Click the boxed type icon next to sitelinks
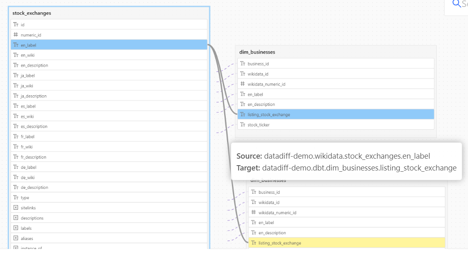This screenshot has width=468, height=258. click(16, 208)
